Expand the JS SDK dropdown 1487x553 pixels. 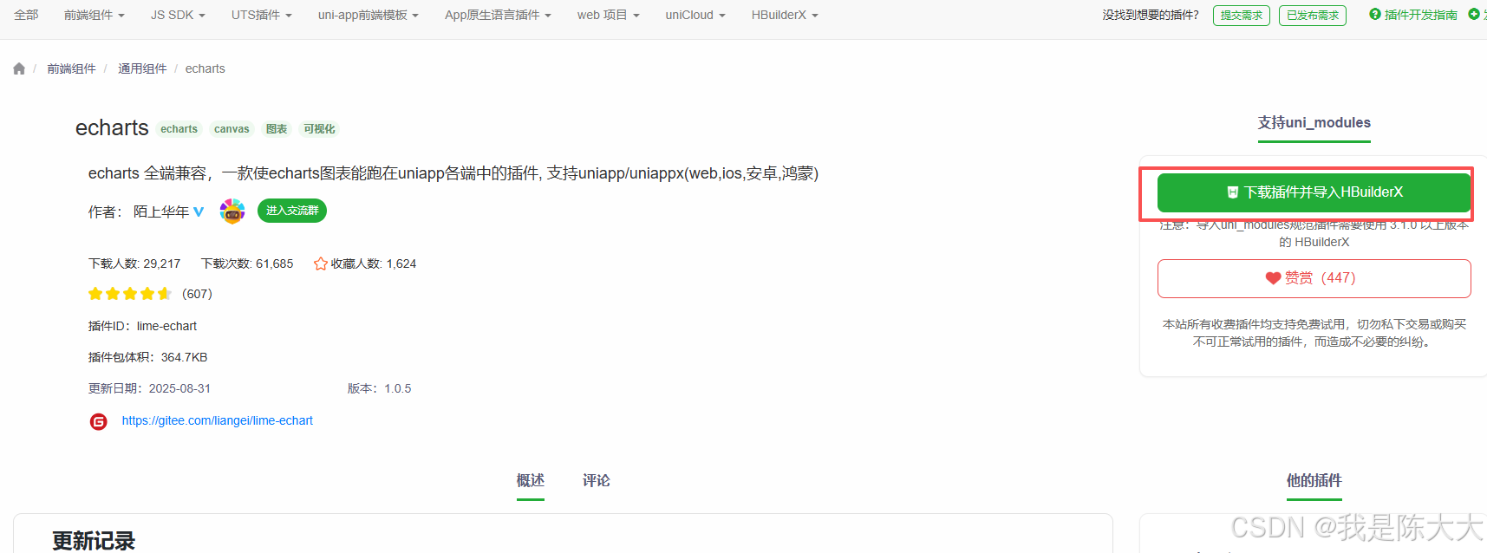pos(178,15)
